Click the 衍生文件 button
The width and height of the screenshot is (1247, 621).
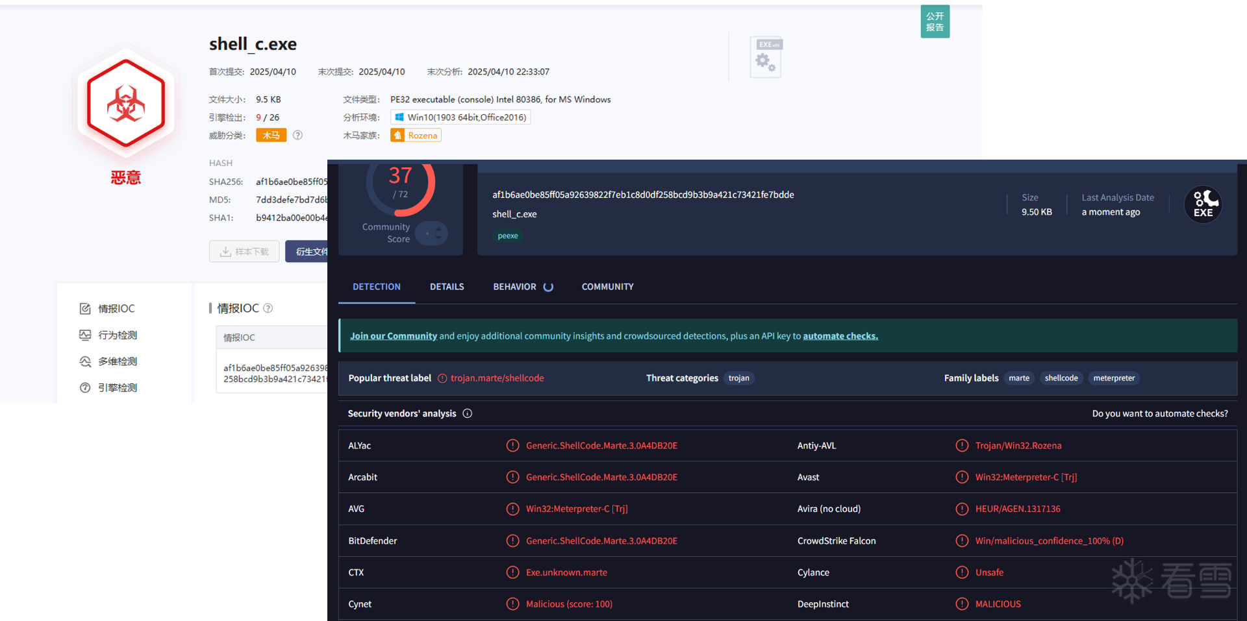(307, 252)
